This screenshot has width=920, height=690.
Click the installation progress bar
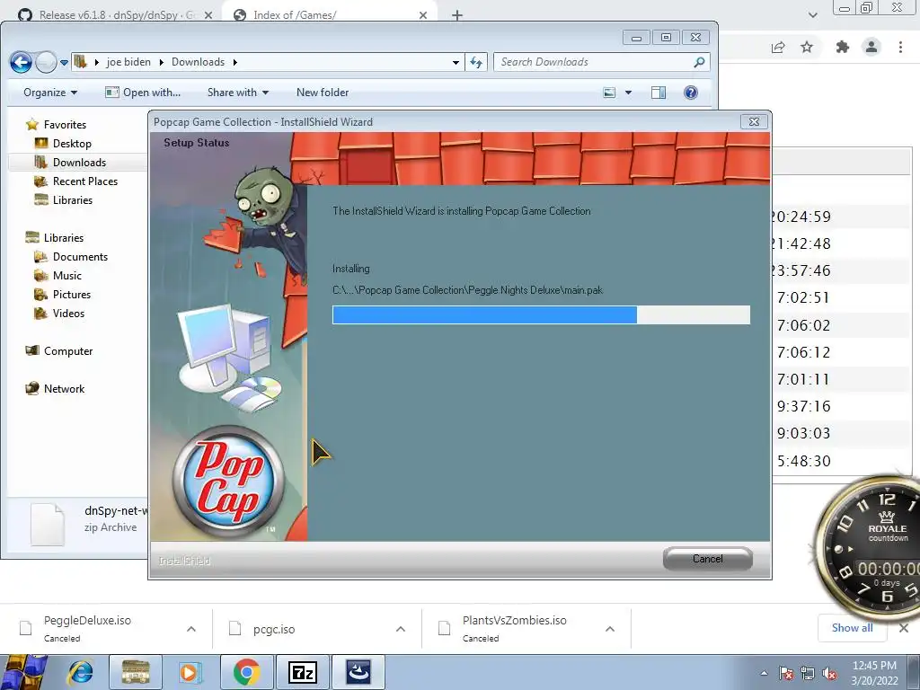(x=541, y=314)
